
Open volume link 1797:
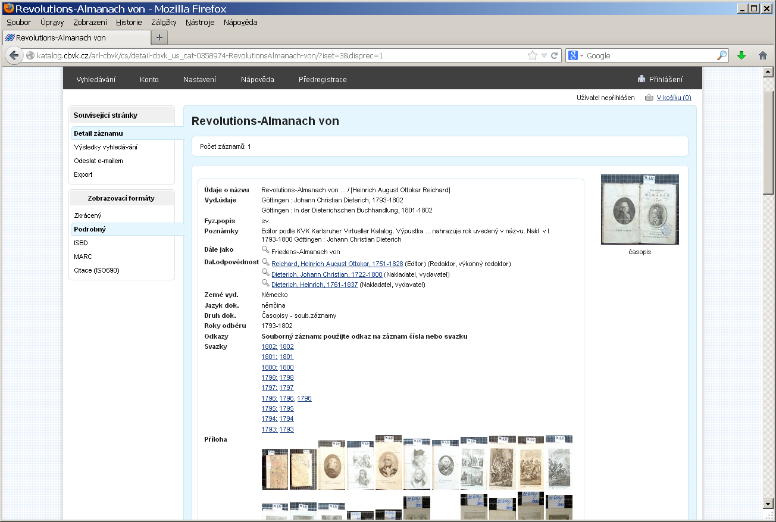[x=270, y=388]
